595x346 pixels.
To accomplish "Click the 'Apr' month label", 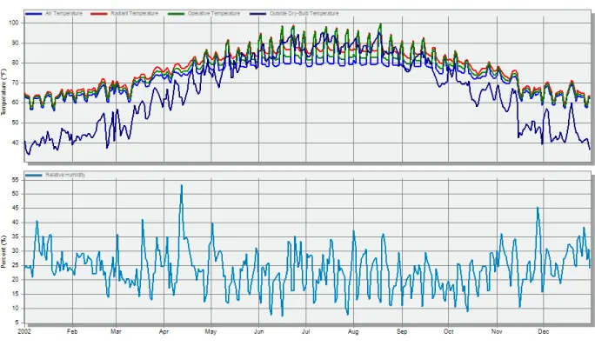I will click(164, 331).
